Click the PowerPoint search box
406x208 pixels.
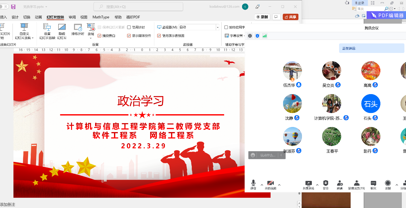(x=138, y=7)
